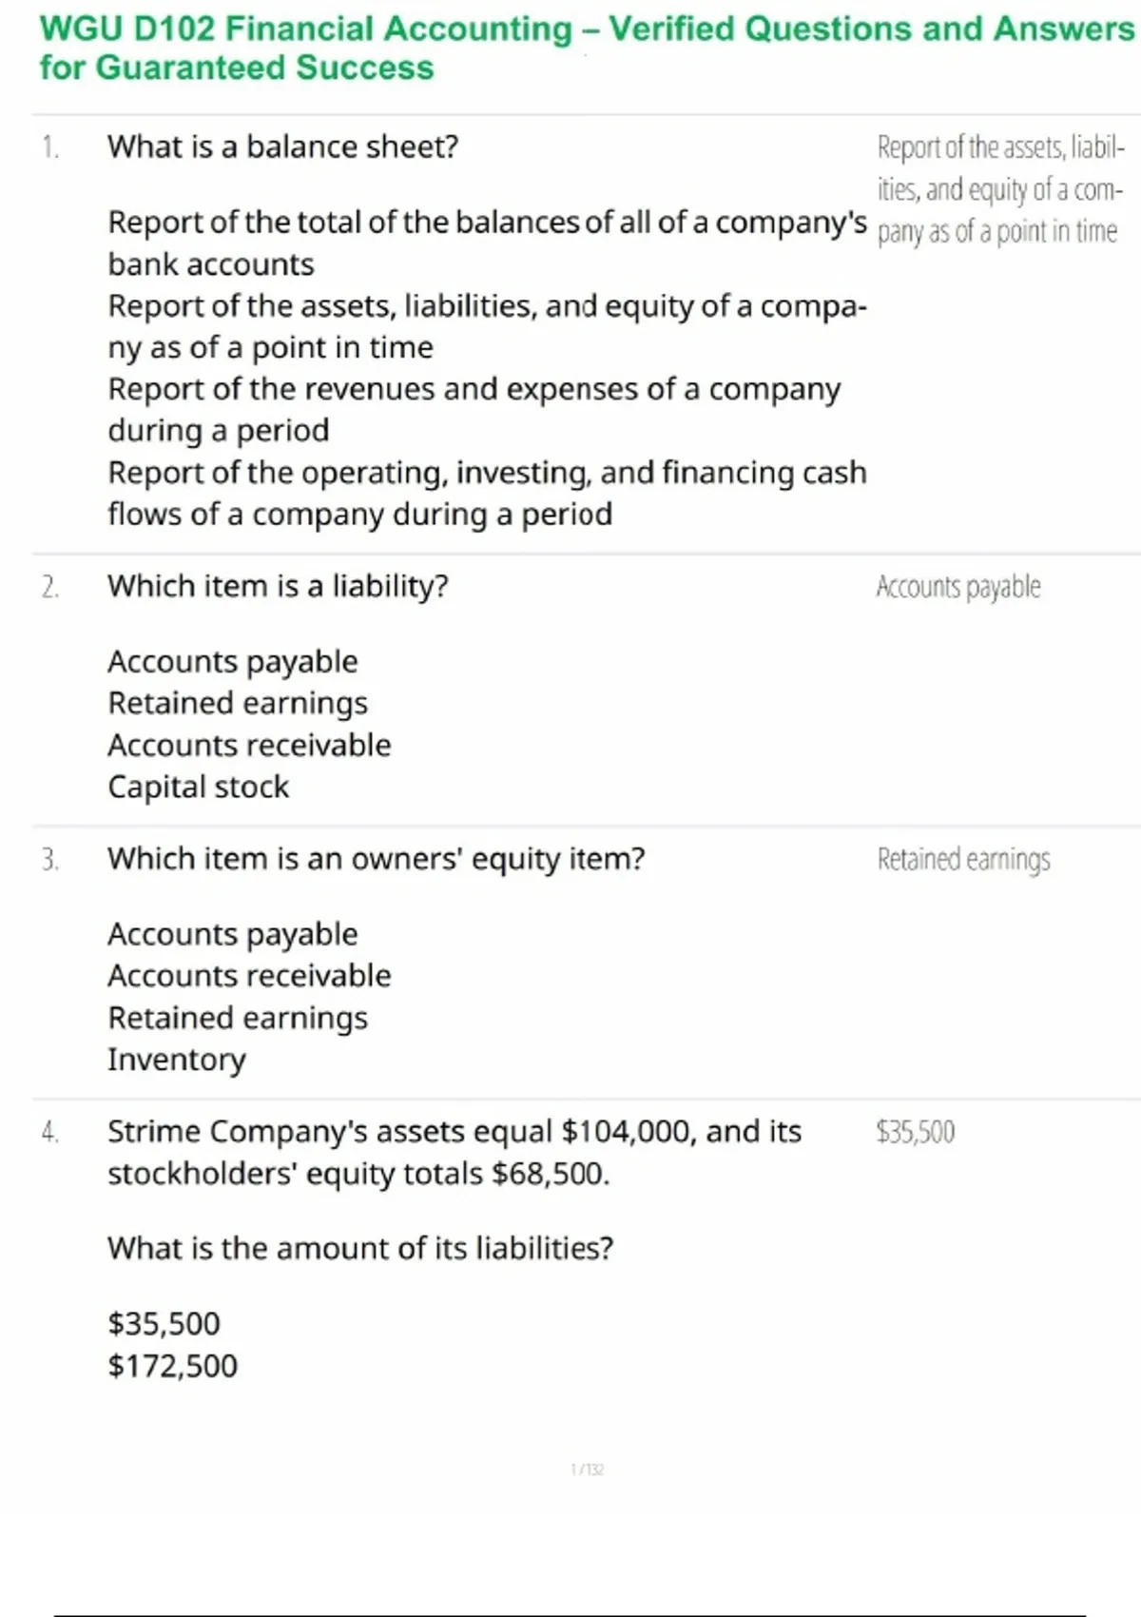Click the "1/132" page indicator
1141x1617 pixels.
coord(587,1470)
